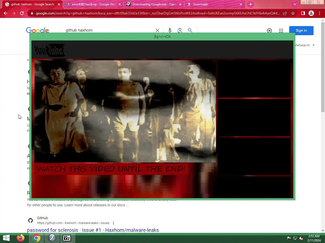Click the Google logo

coord(37,30)
